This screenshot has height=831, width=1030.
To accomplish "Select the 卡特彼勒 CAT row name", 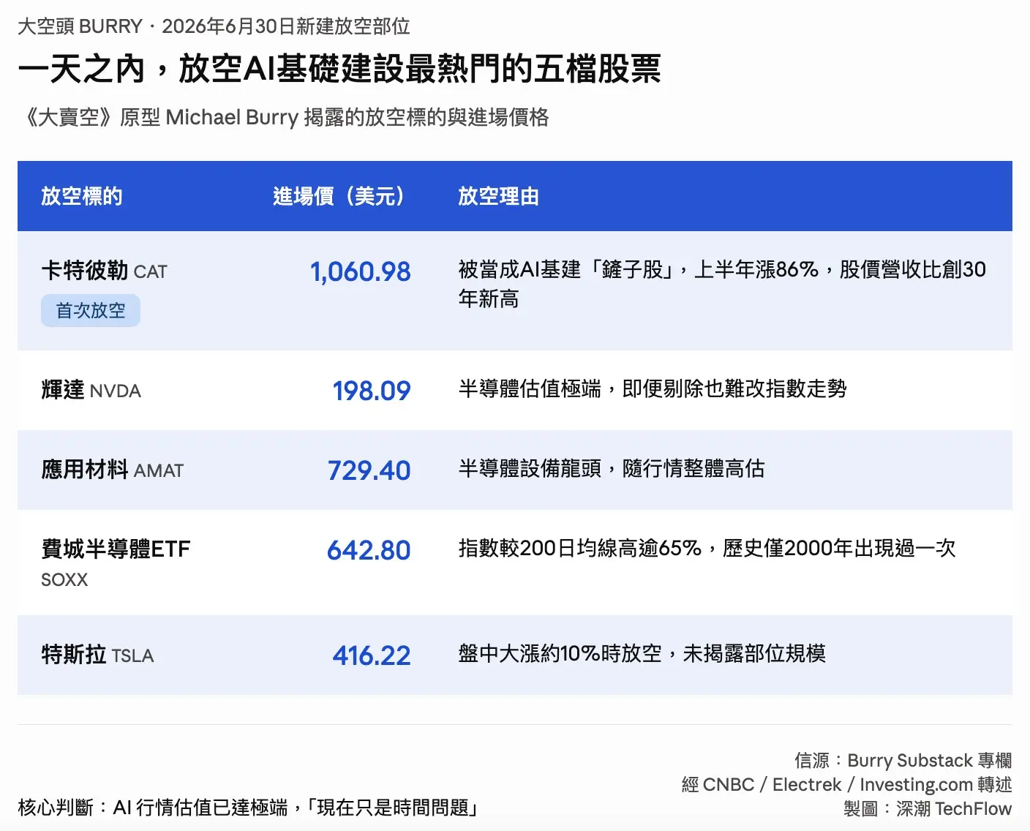I will click(105, 271).
